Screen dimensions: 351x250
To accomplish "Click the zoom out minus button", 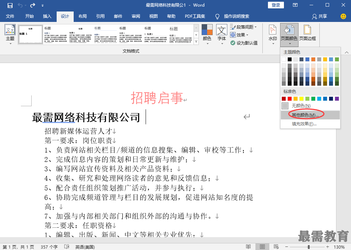I will [x=286, y=247].
